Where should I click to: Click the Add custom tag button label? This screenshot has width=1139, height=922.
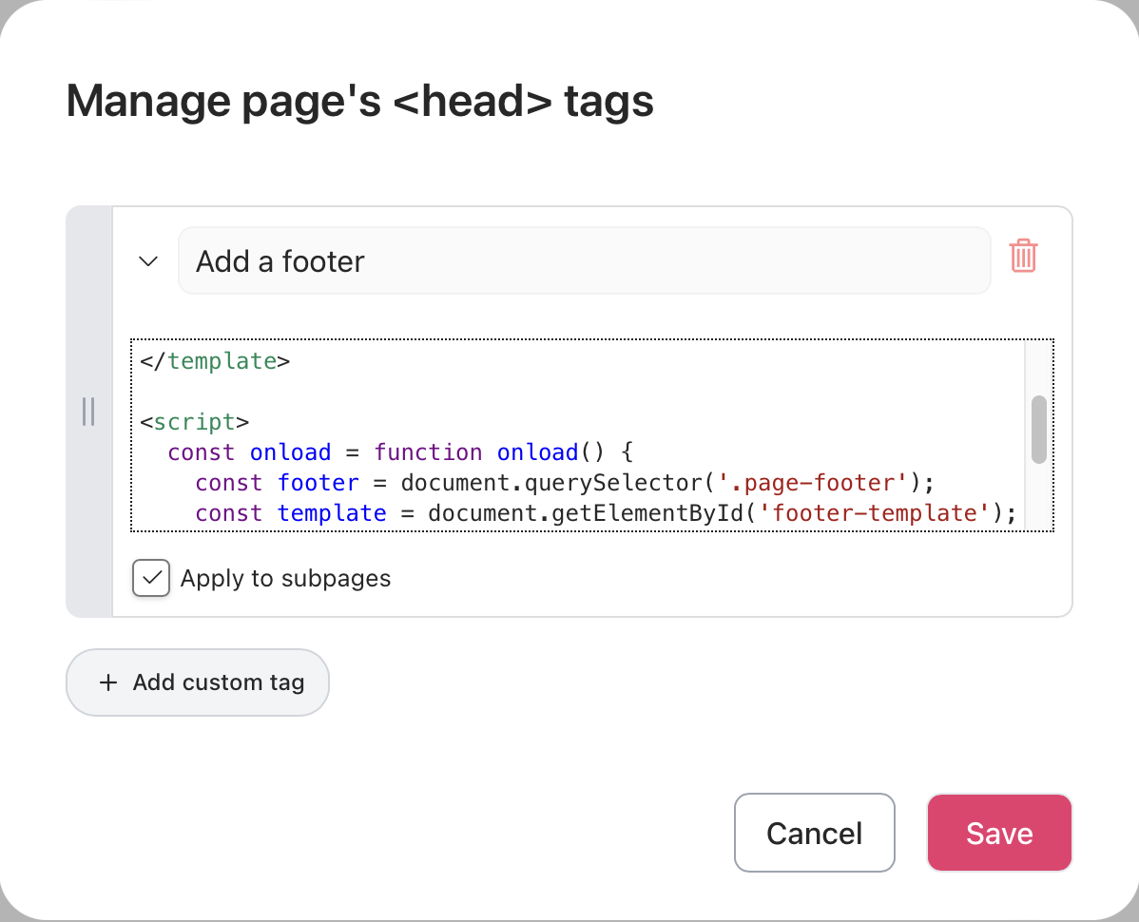(219, 682)
